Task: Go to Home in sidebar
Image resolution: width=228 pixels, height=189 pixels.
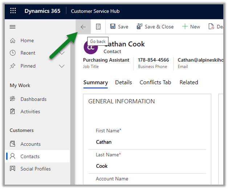Action: pos(27,41)
